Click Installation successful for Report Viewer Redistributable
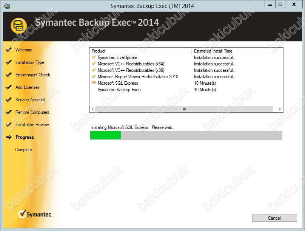 tap(214, 77)
